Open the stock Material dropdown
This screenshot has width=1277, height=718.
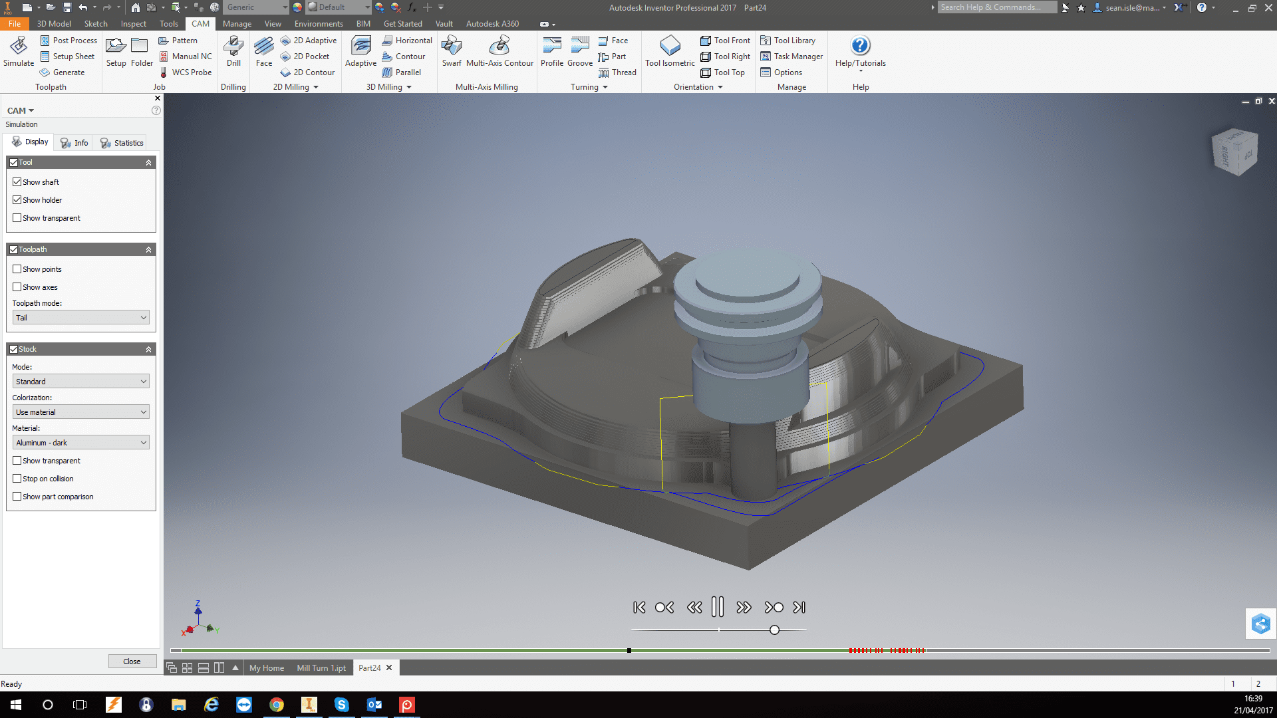[x=80, y=443]
